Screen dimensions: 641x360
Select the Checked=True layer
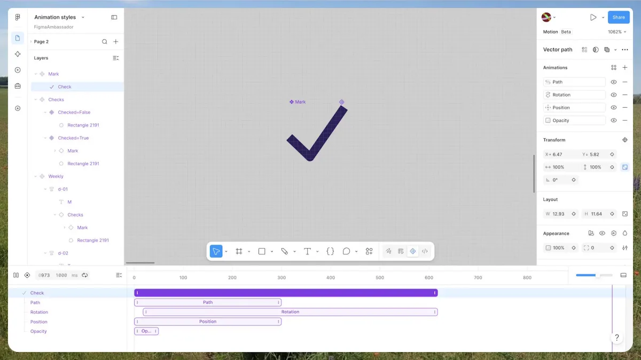(73, 138)
